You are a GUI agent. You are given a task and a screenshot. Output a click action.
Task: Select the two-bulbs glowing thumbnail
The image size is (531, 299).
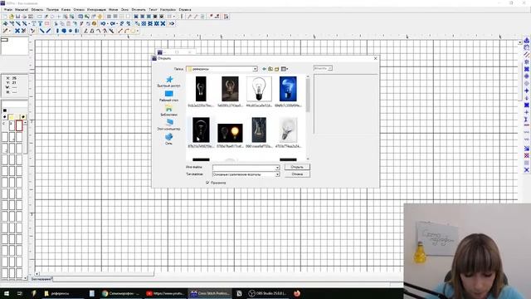tap(230, 133)
